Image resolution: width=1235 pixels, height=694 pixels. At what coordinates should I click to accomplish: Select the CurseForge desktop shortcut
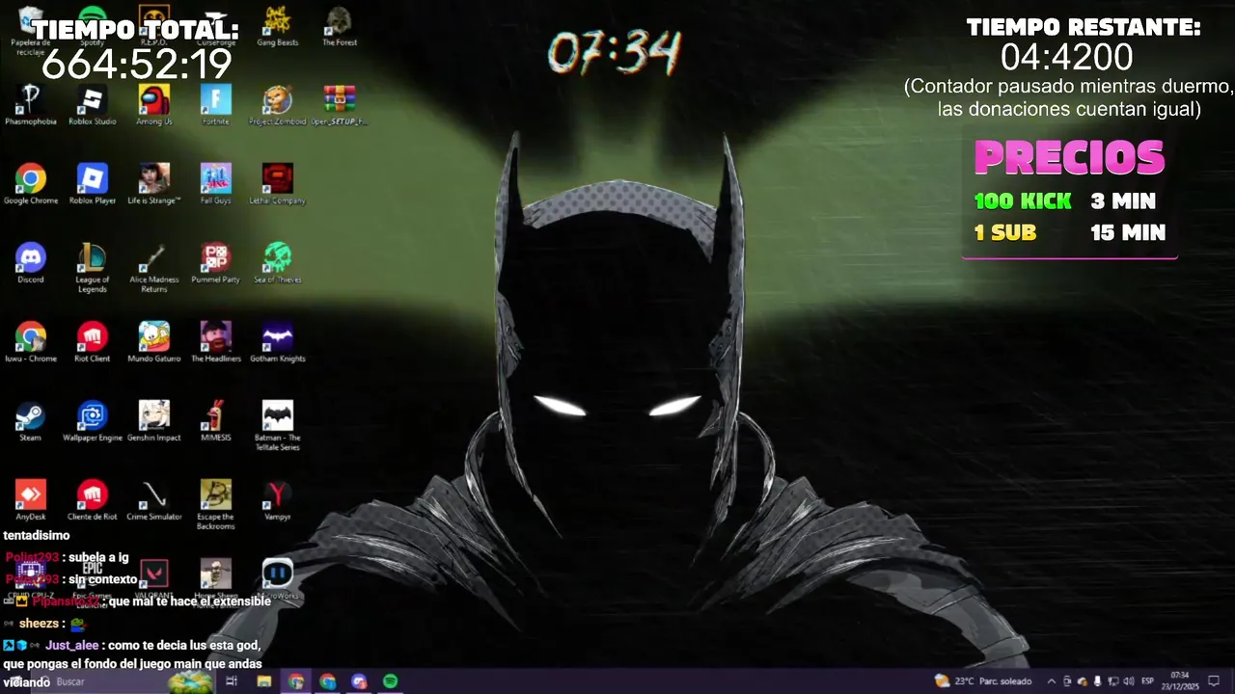click(x=216, y=27)
